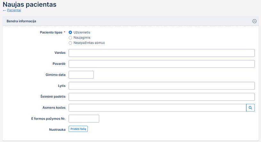Screen dimensions: 261x142
Task: Collapse the Bendra informacija section chevron
Action: (x=254, y=21)
